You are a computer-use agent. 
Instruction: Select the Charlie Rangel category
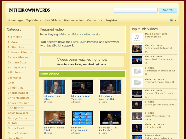coord(18,93)
